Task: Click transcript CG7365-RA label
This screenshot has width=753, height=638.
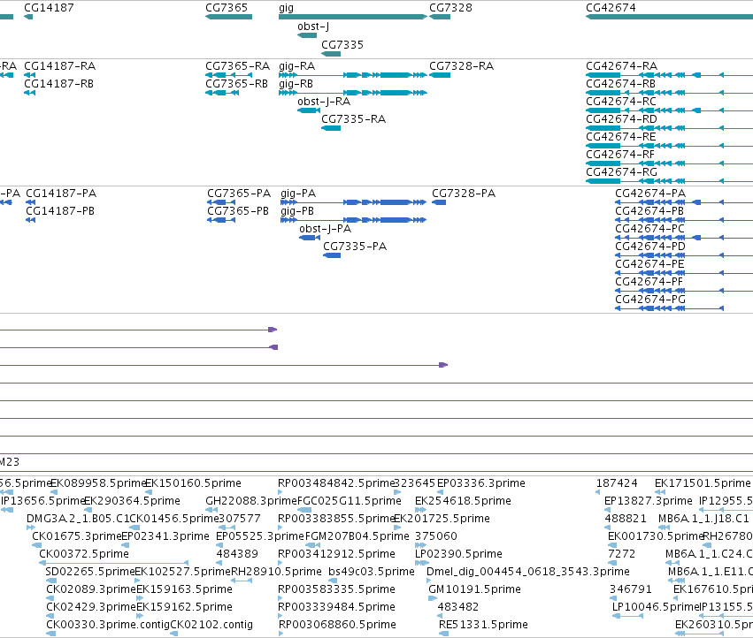Action: point(238,65)
